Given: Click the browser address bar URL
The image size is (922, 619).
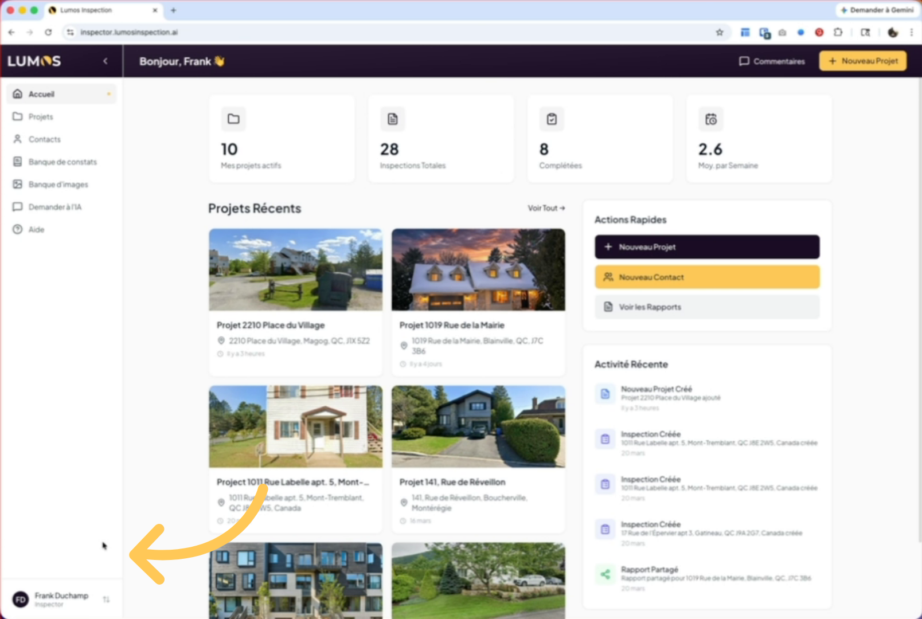Looking at the screenshot, I should pyautogui.click(x=129, y=32).
